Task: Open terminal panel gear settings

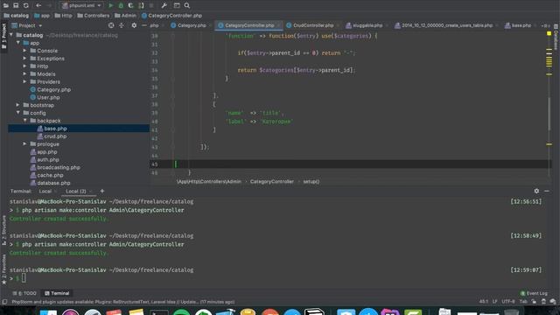Action: [x=536, y=191]
